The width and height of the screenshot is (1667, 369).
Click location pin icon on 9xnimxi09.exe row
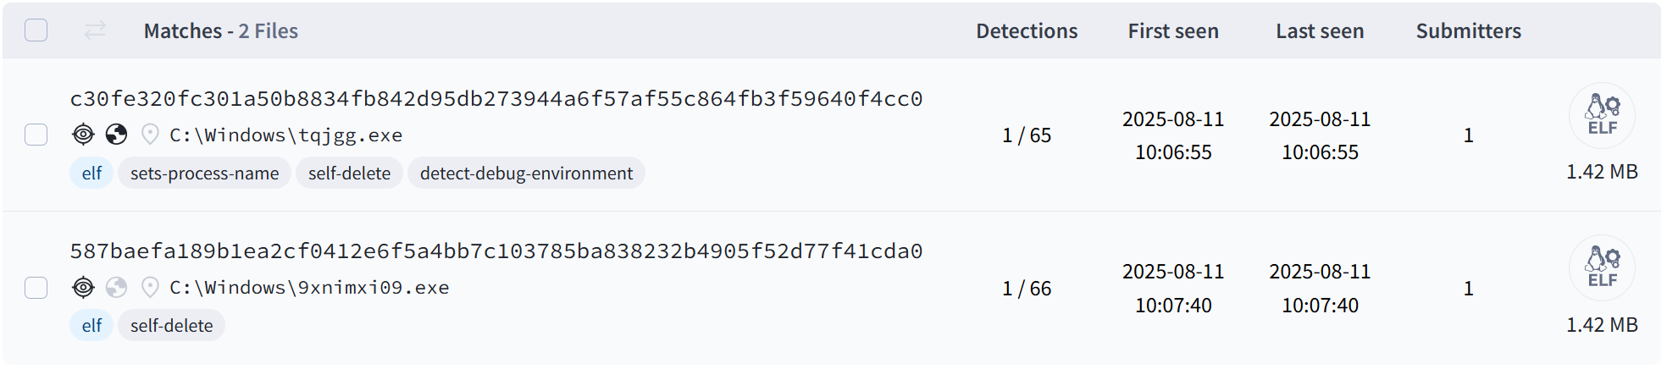pos(150,287)
